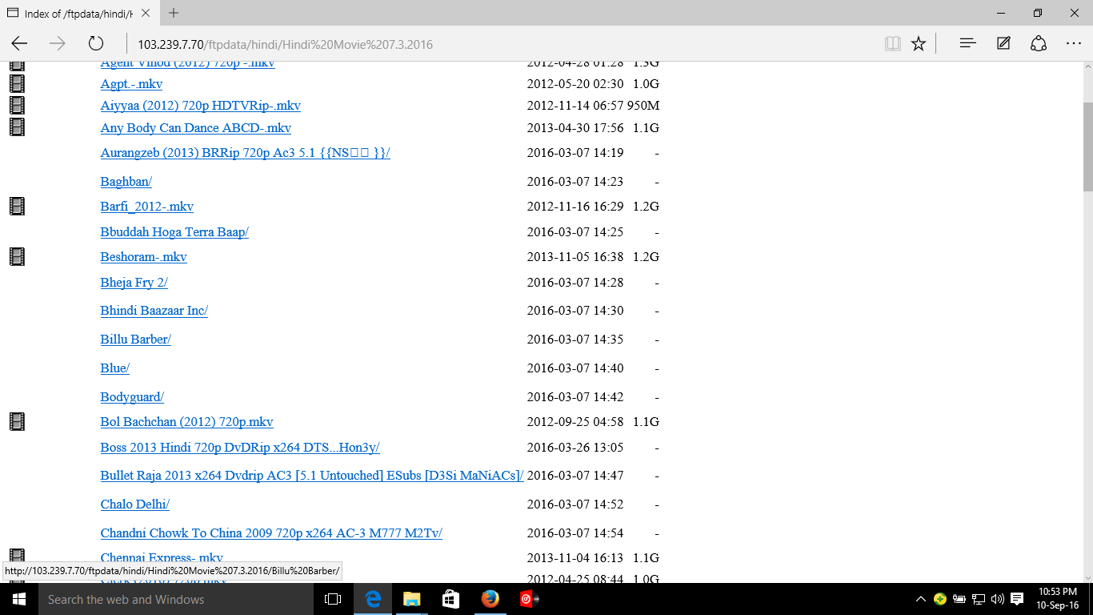1093x615 pixels.
Task: Open Boss 2013 Hindi 720p folder
Action: click(240, 448)
